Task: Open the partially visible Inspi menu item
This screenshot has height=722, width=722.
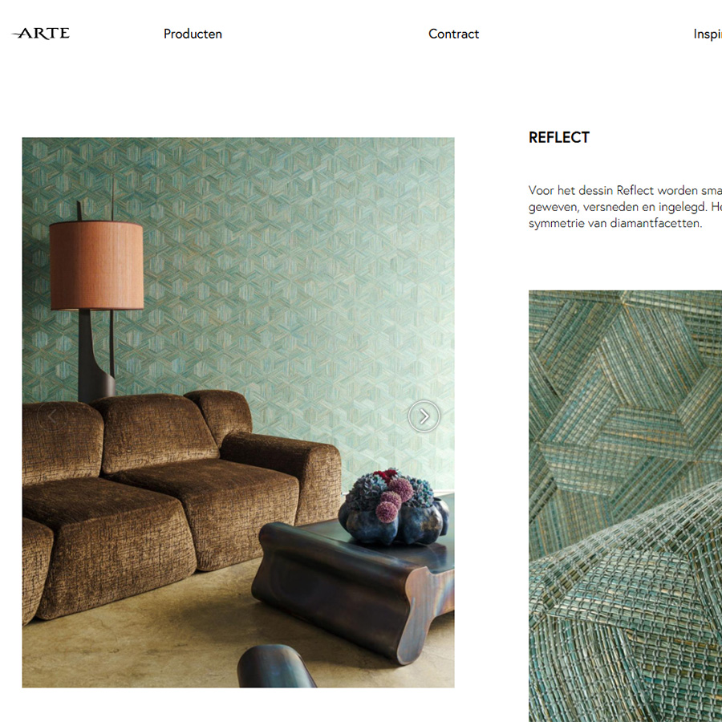Action: [708, 34]
